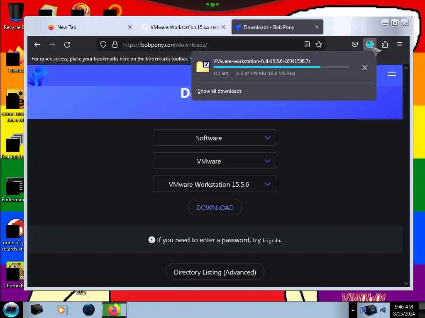425x318 pixels.
Task: Open the Firefox taskbar button
Action: click(x=114, y=310)
